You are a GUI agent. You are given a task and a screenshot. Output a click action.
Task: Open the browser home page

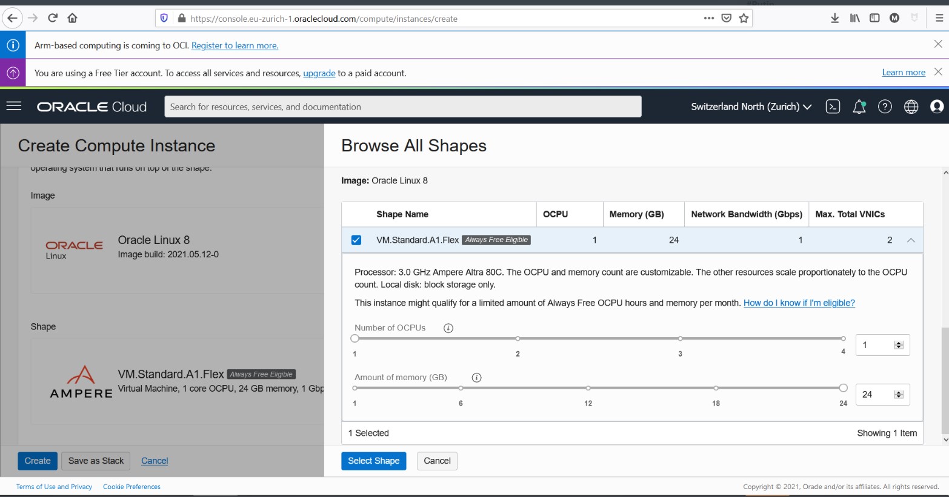72,18
